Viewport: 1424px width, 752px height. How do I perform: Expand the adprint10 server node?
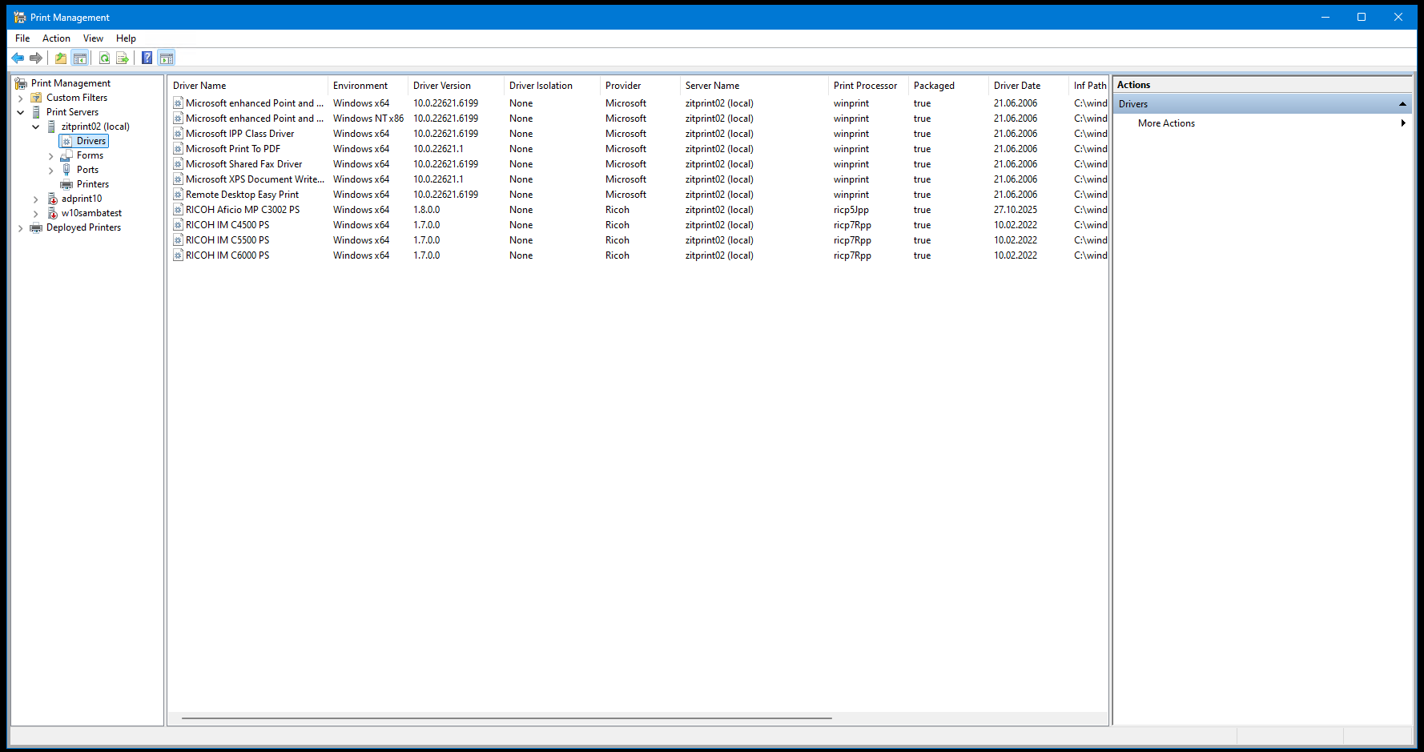pyautogui.click(x=36, y=199)
